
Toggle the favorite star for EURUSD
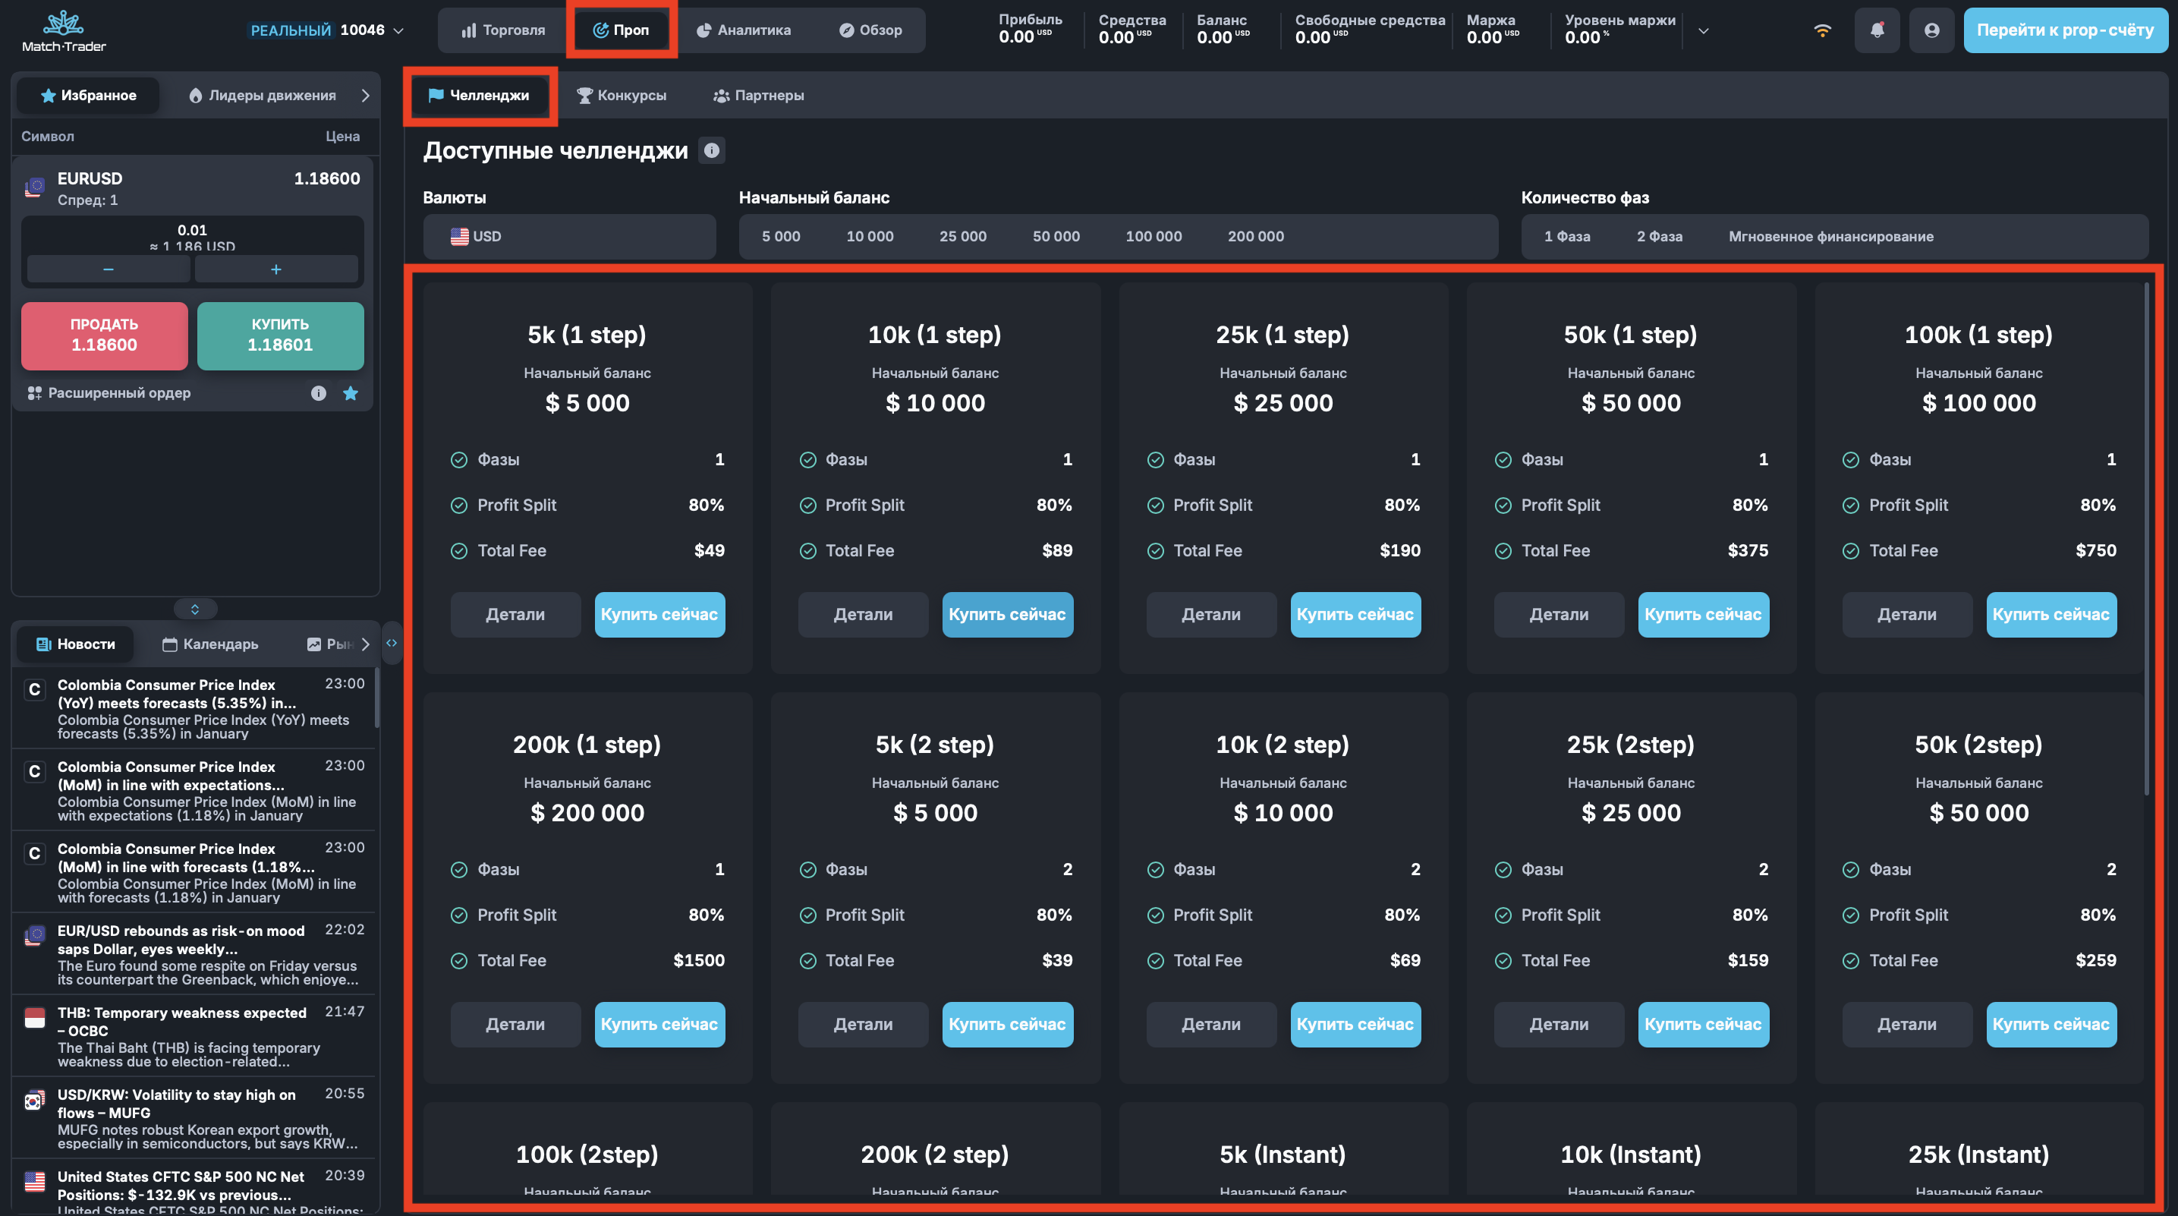click(351, 393)
